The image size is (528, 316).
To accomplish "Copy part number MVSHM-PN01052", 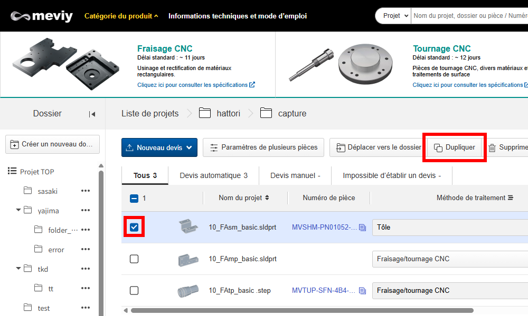I will (362, 228).
